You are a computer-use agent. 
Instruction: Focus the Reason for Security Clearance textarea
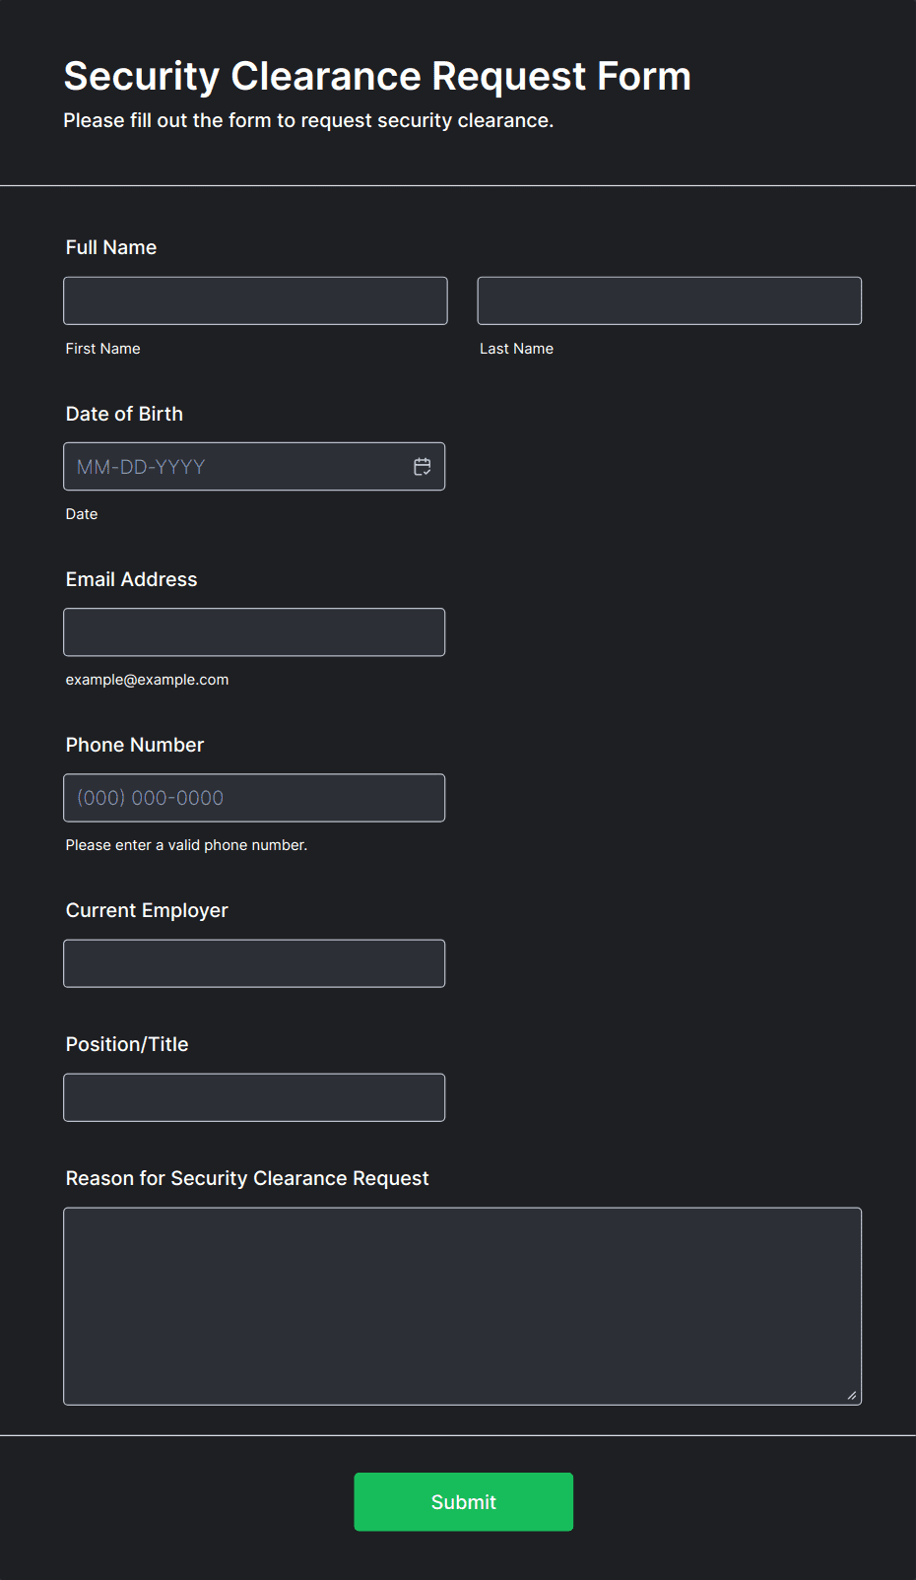[x=462, y=1306]
